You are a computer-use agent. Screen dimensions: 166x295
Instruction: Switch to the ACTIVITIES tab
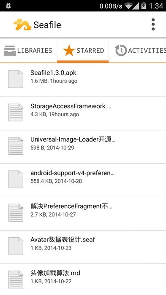(x=138, y=51)
